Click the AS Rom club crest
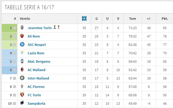The height and width of the screenshot is (108, 173). point(22,36)
